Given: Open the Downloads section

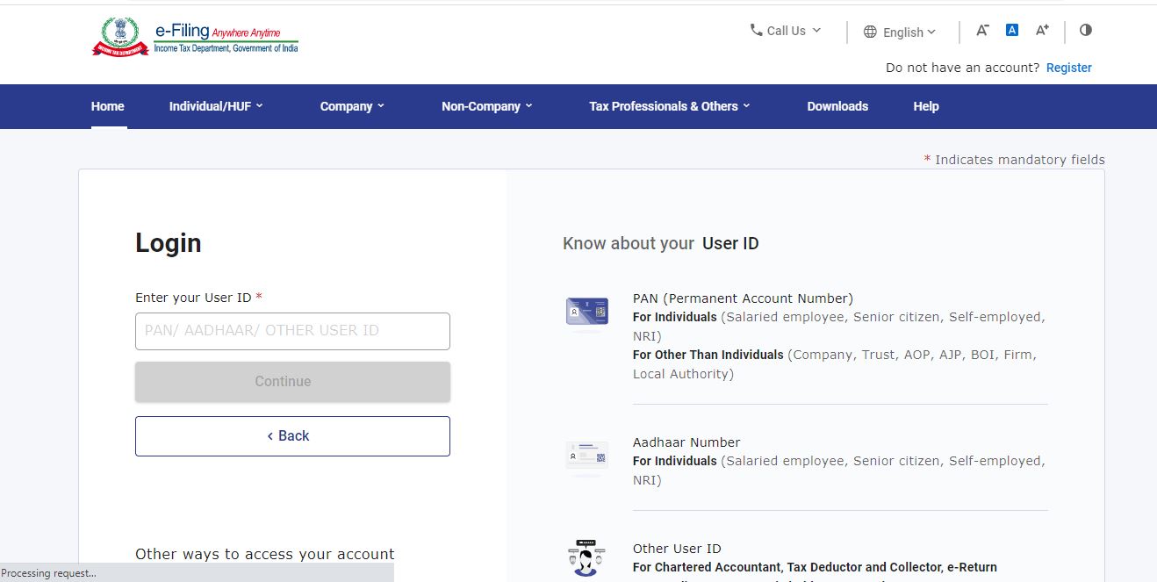Looking at the screenshot, I should click(837, 106).
